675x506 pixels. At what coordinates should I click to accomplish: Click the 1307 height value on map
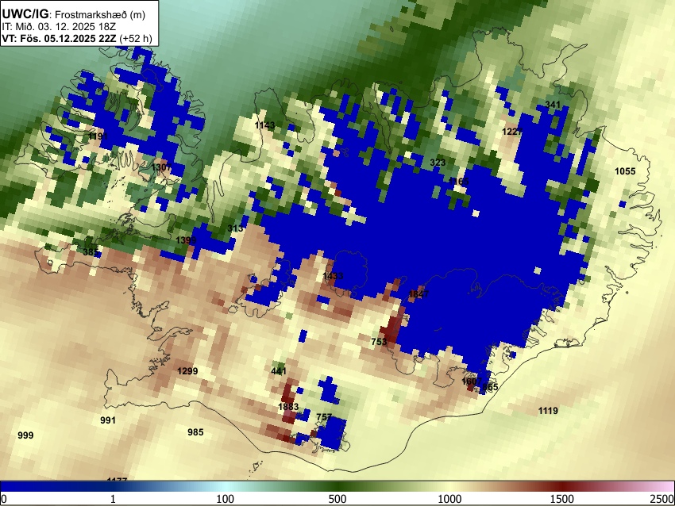click(x=161, y=167)
